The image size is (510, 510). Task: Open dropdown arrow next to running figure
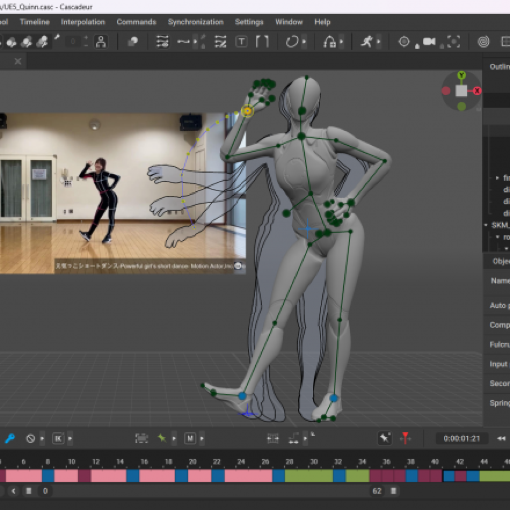379,42
